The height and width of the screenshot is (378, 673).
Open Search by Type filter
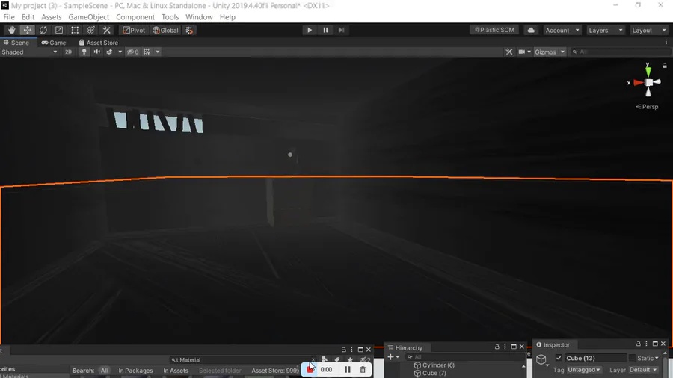tap(325, 359)
